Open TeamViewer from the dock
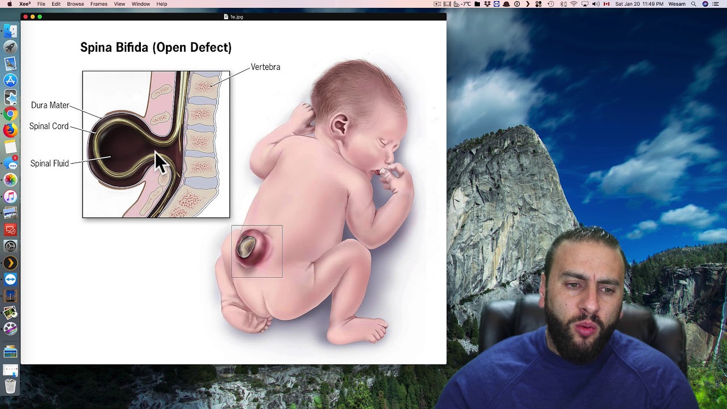This screenshot has width=727, height=409. tap(10, 279)
